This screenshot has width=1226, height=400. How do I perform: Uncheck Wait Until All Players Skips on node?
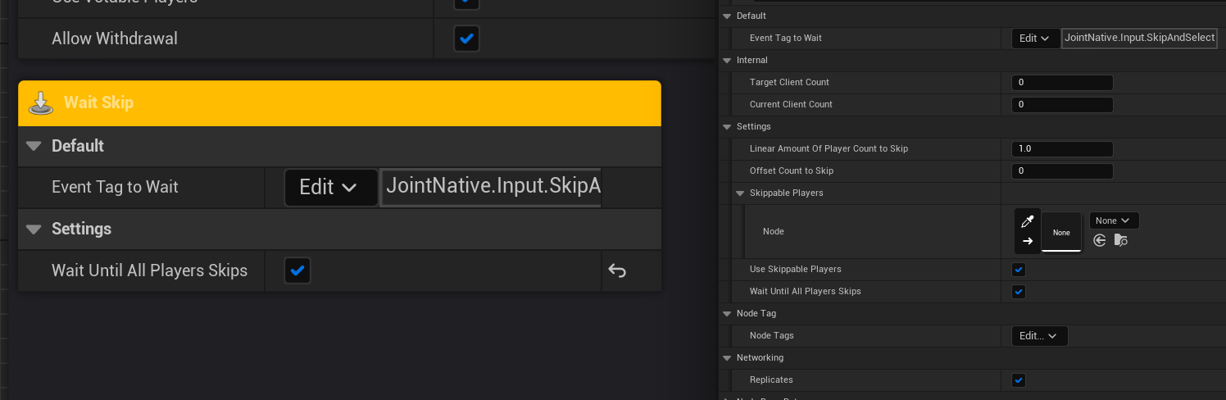point(297,270)
